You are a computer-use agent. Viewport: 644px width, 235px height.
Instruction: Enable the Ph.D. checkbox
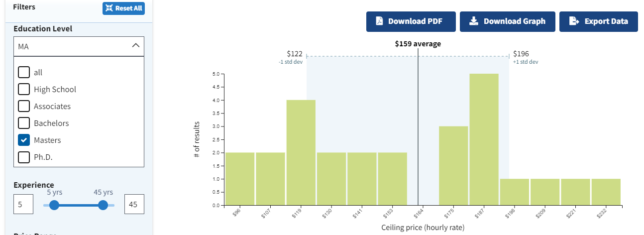(24, 157)
